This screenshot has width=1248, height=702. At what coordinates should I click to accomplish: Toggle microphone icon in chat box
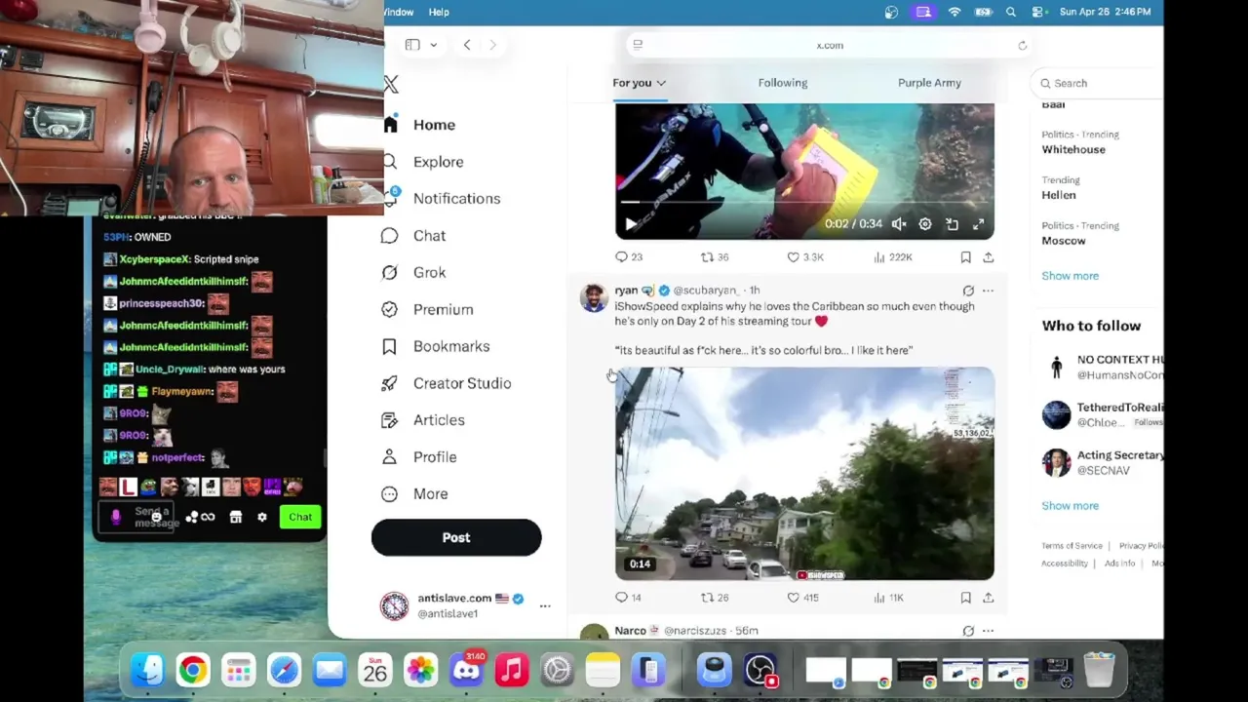pyautogui.click(x=115, y=518)
